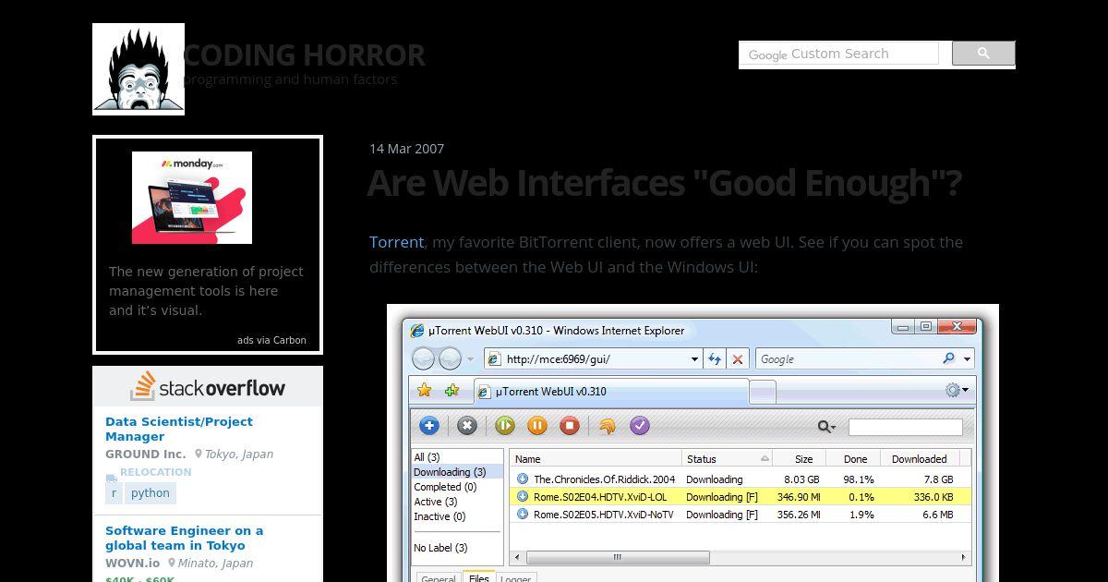Click the monday.com ad image
The width and height of the screenshot is (1108, 582).
pos(192,198)
